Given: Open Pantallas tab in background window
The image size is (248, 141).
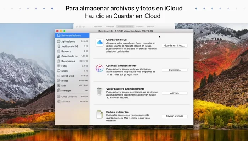Looking at the screenshot, I should (x=110, y=27).
